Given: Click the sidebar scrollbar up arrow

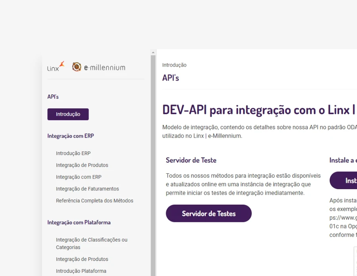Looking at the screenshot, I should [154, 52].
